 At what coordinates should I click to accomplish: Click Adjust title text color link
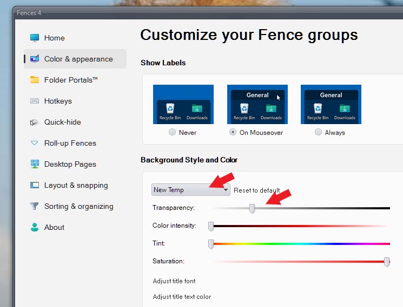click(182, 297)
